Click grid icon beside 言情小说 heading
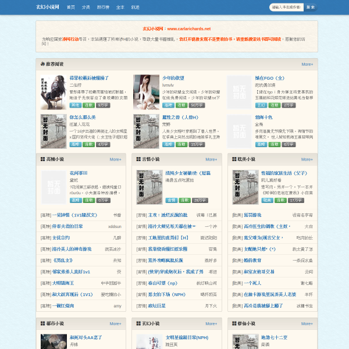The width and height of the screenshot is (349, 349). [x=138, y=159]
